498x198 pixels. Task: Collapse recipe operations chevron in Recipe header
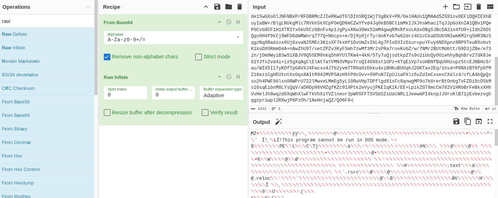tap(206, 7)
